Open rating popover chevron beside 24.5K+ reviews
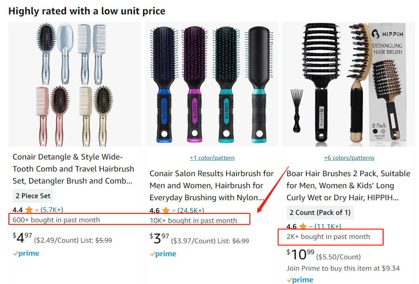The width and height of the screenshot is (419, 284). pyautogui.click(x=174, y=211)
